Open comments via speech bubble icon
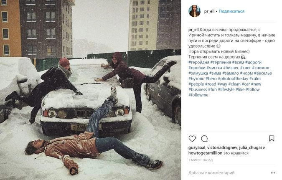This screenshot has height=180, width=282. pyautogui.click(x=204, y=139)
